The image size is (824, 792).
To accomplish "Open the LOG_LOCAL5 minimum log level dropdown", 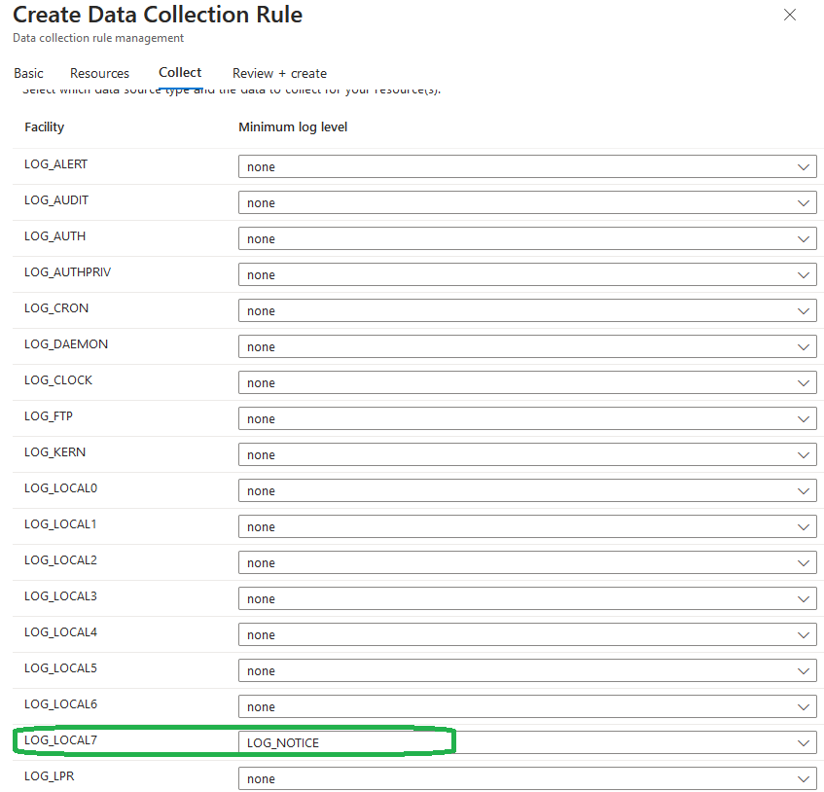I will tap(526, 671).
